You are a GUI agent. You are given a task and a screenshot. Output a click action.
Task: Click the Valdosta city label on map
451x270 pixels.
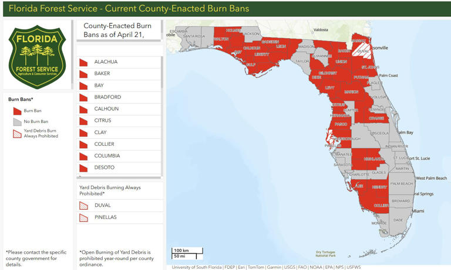click(321, 29)
